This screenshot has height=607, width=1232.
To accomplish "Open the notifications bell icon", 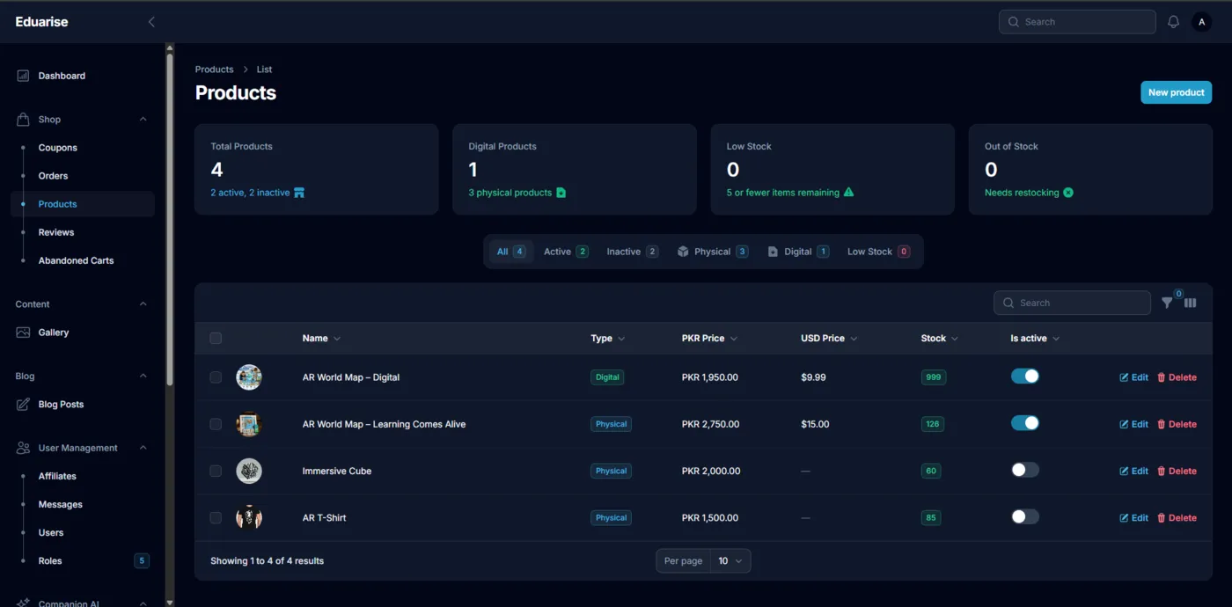I will 1173,22.
